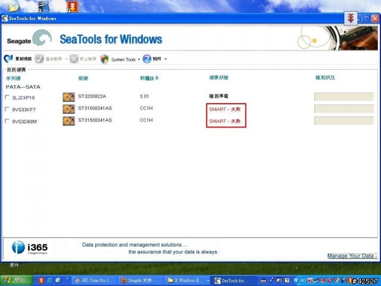This screenshot has height=286, width=381.
Task: Click the floating red arrows drop-zone icon
Action: (x=351, y=18)
